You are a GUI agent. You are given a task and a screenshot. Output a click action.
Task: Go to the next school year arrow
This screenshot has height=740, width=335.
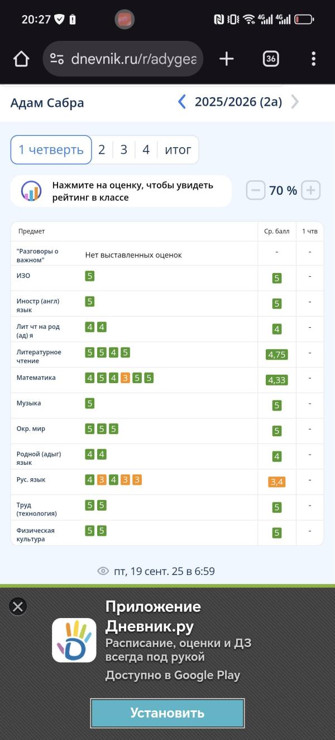click(x=295, y=102)
